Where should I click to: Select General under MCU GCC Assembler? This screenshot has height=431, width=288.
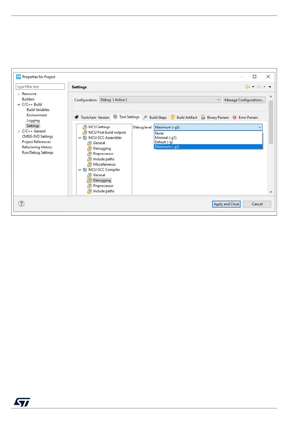click(99, 143)
